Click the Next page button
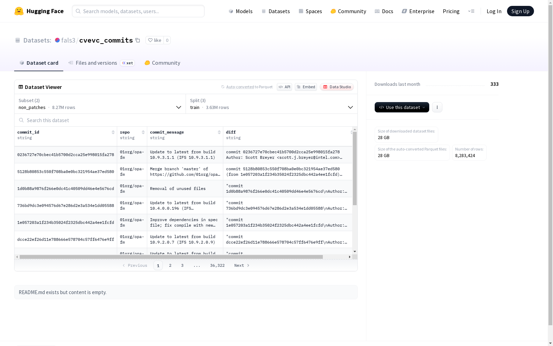Screen dimensions: 553x346 pyautogui.click(x=242, y=265)
